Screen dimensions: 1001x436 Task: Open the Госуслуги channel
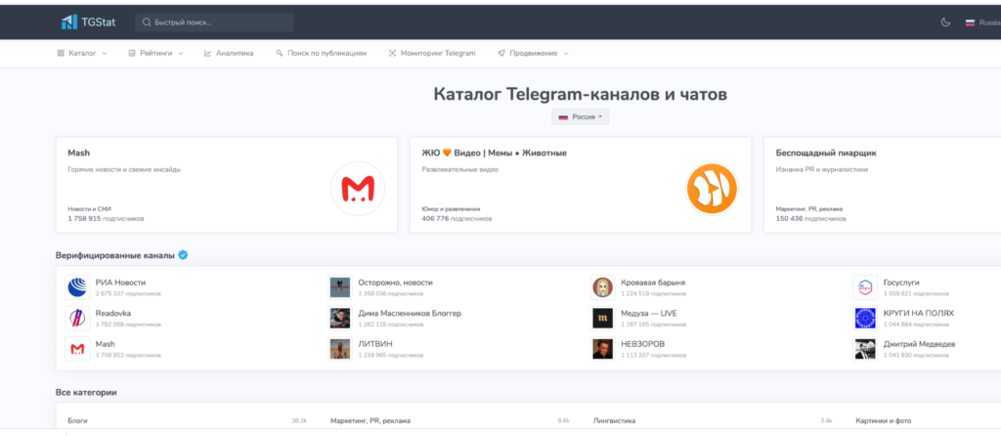pos(901,283)
